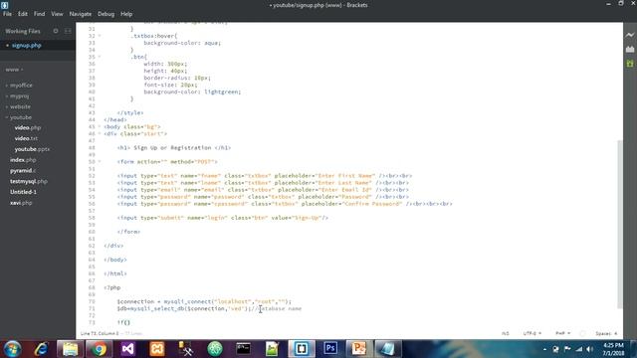The height and width of the screenshot is (358, 637).
Task: Open index.php in the file tree
Action: (23, 160)
